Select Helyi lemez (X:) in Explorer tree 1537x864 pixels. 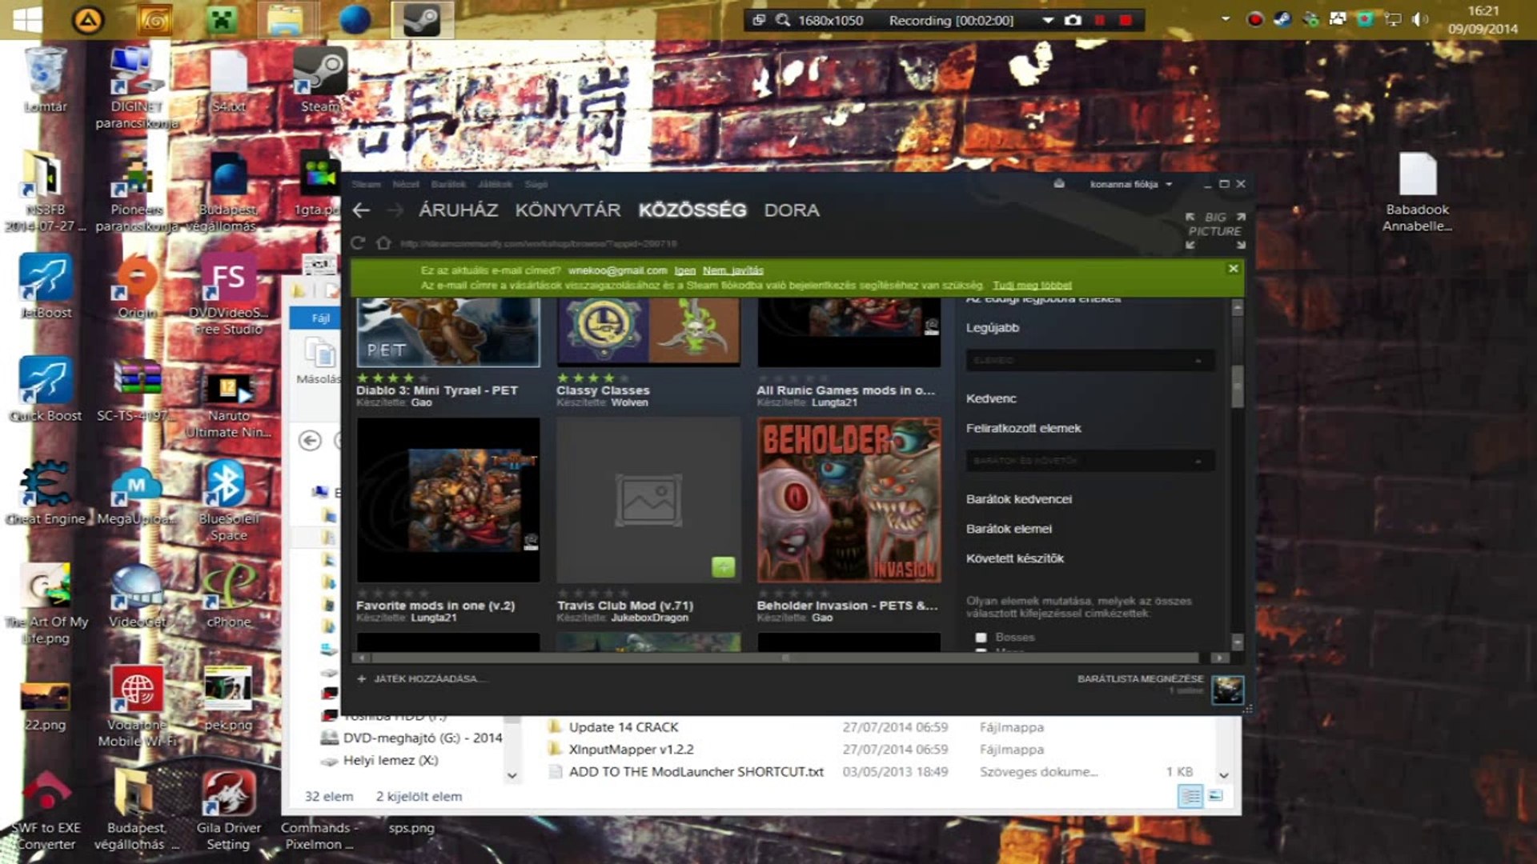(x=380, y=760)
